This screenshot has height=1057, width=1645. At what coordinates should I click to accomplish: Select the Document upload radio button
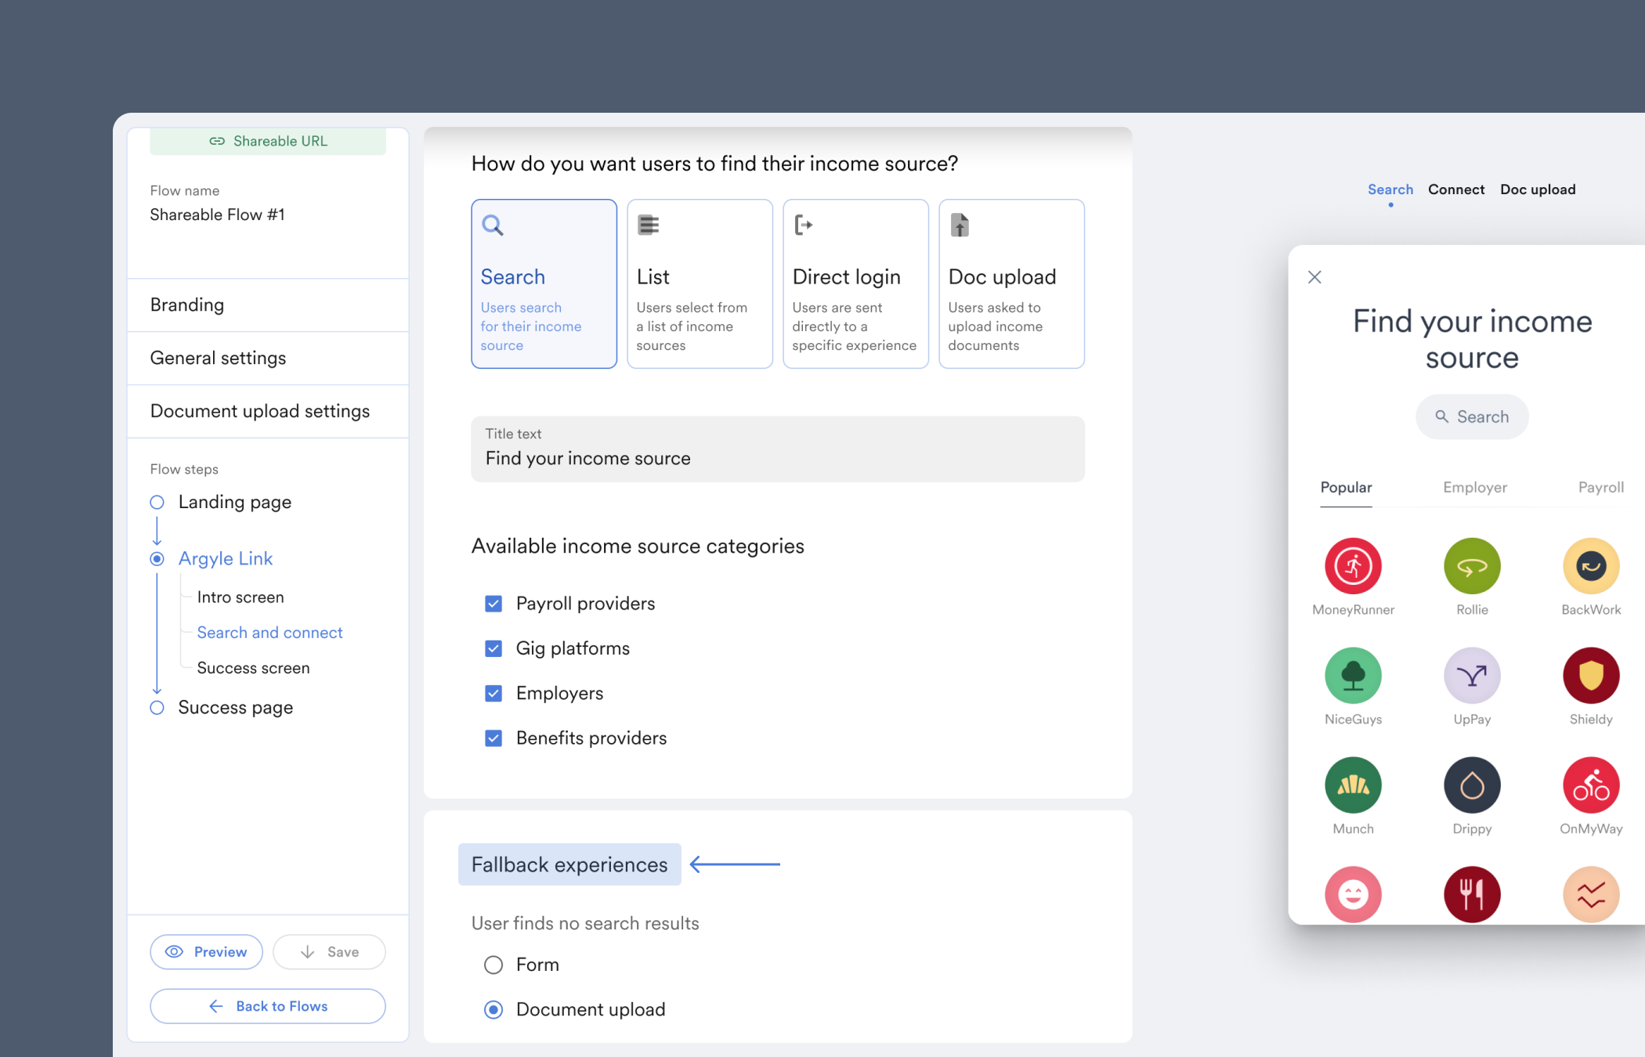[x=493, y=1009]
